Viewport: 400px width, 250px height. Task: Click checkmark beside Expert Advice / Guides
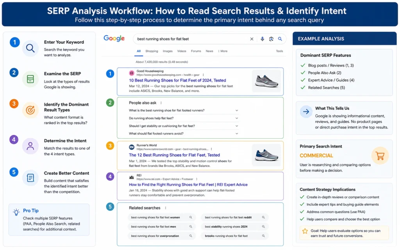(x=303, y=80)
